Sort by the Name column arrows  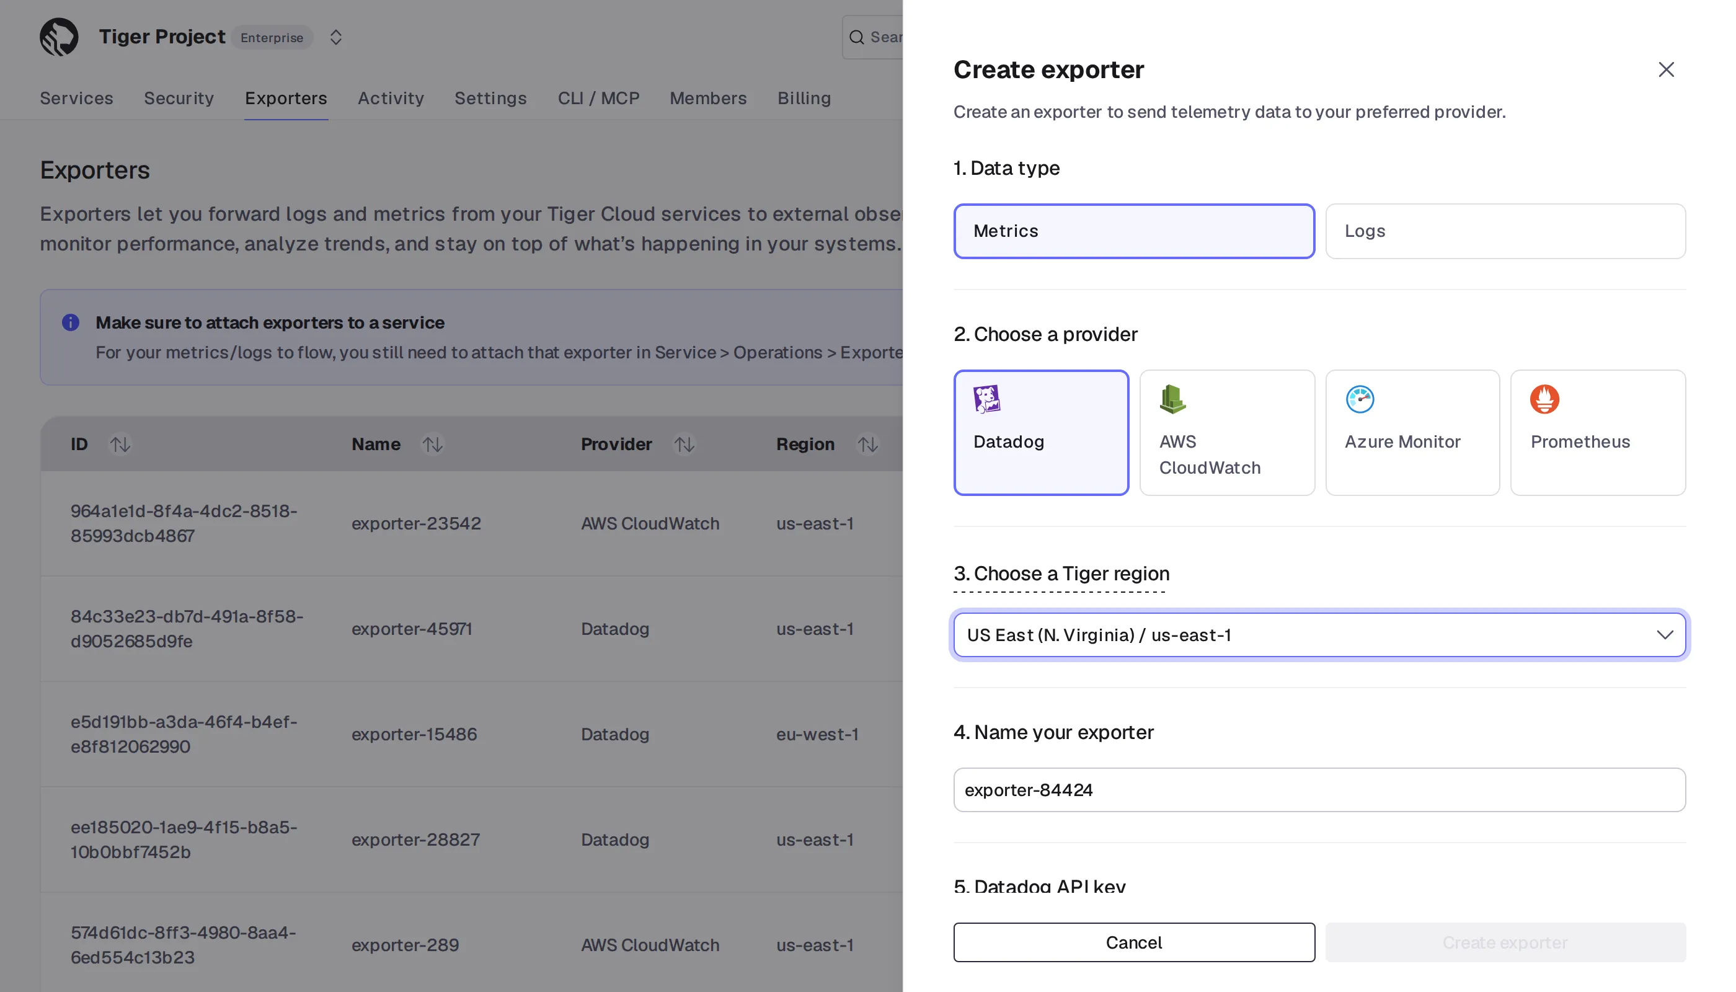point(432,444)
